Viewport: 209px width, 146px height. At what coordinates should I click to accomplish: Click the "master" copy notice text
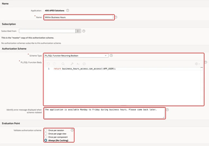click(x=27, y=38)
